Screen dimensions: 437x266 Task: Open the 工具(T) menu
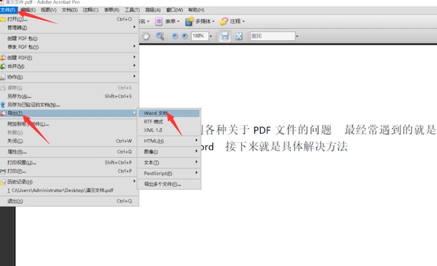[132, 10]
